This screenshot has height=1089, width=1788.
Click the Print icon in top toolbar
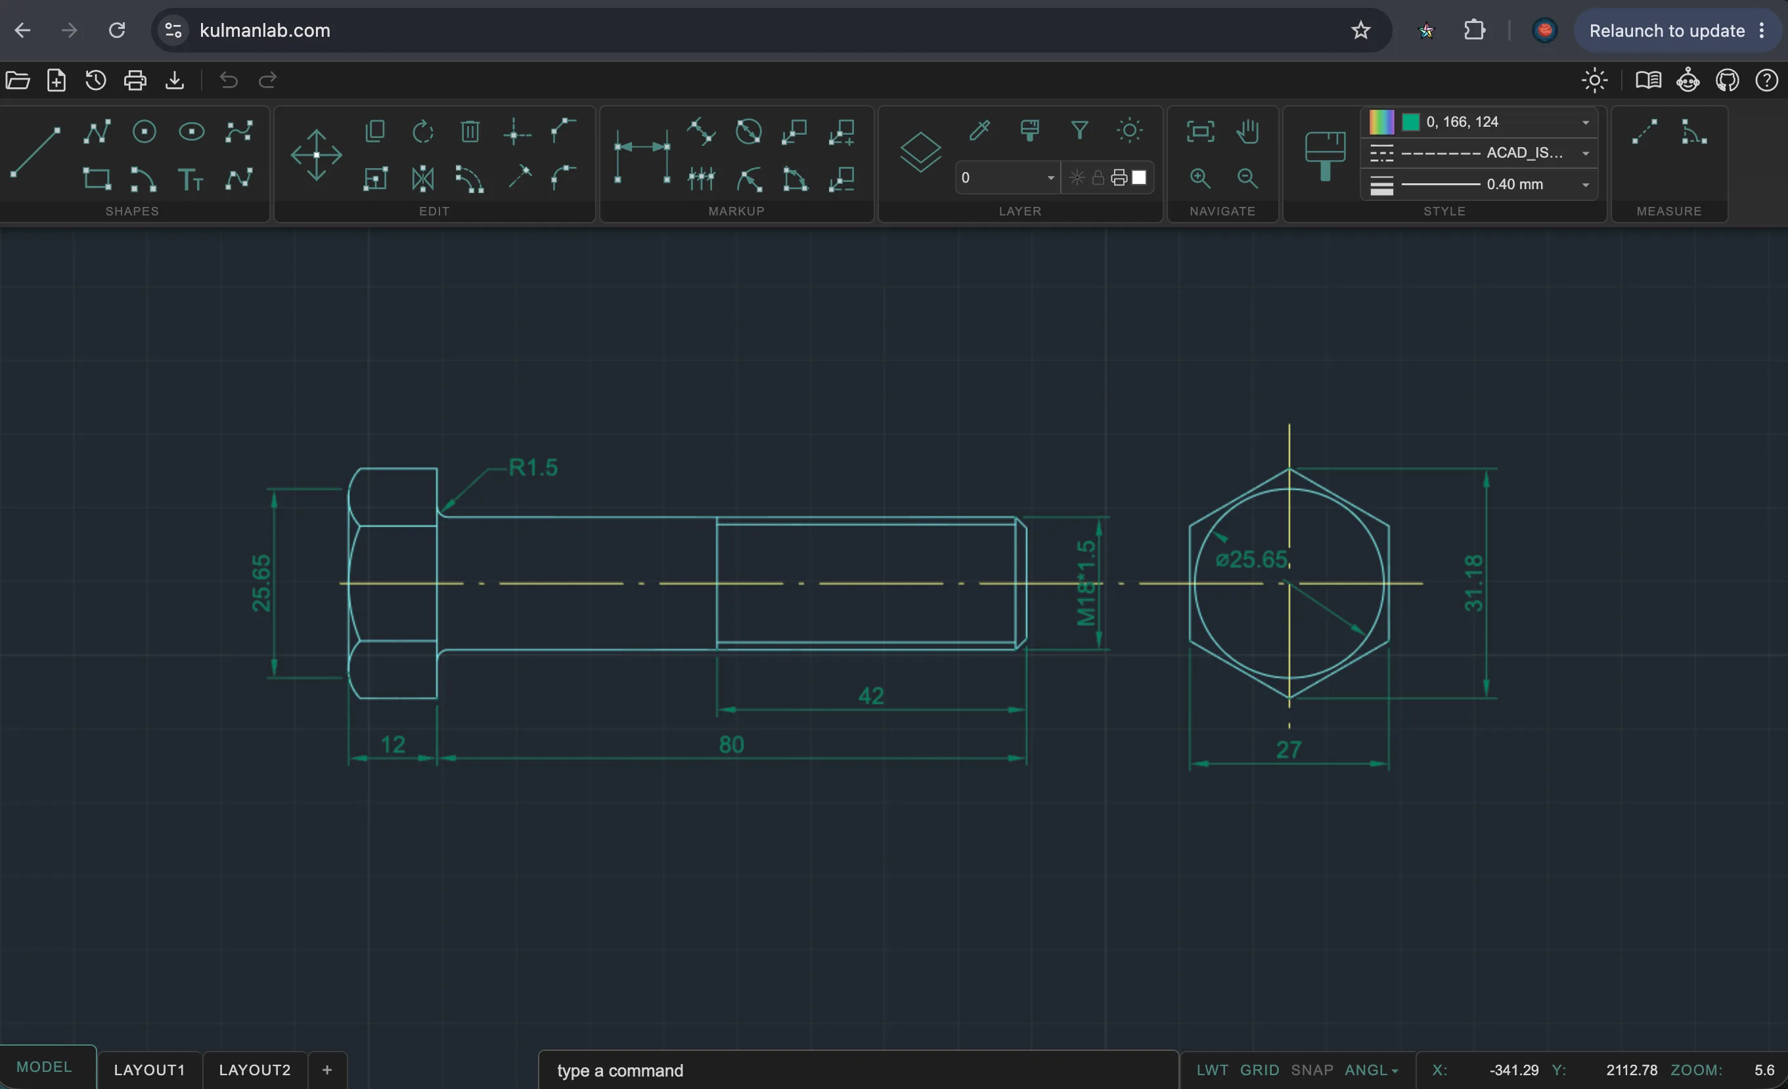point(135,80)
